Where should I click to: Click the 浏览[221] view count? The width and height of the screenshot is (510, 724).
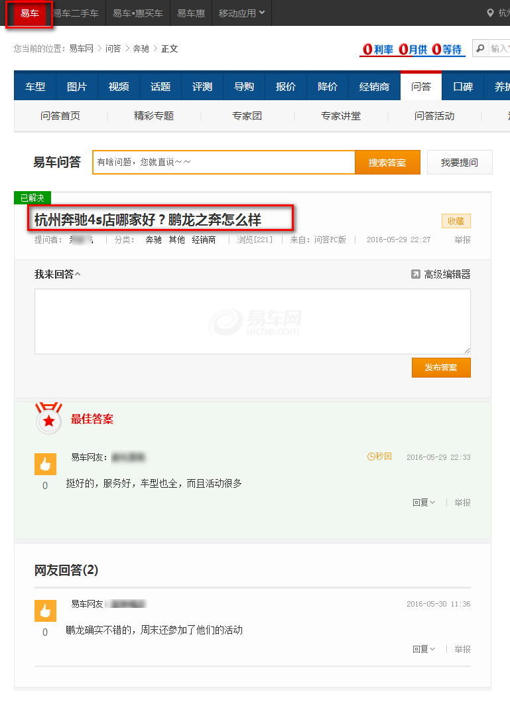pyautogui.click(x=255, y=240)
